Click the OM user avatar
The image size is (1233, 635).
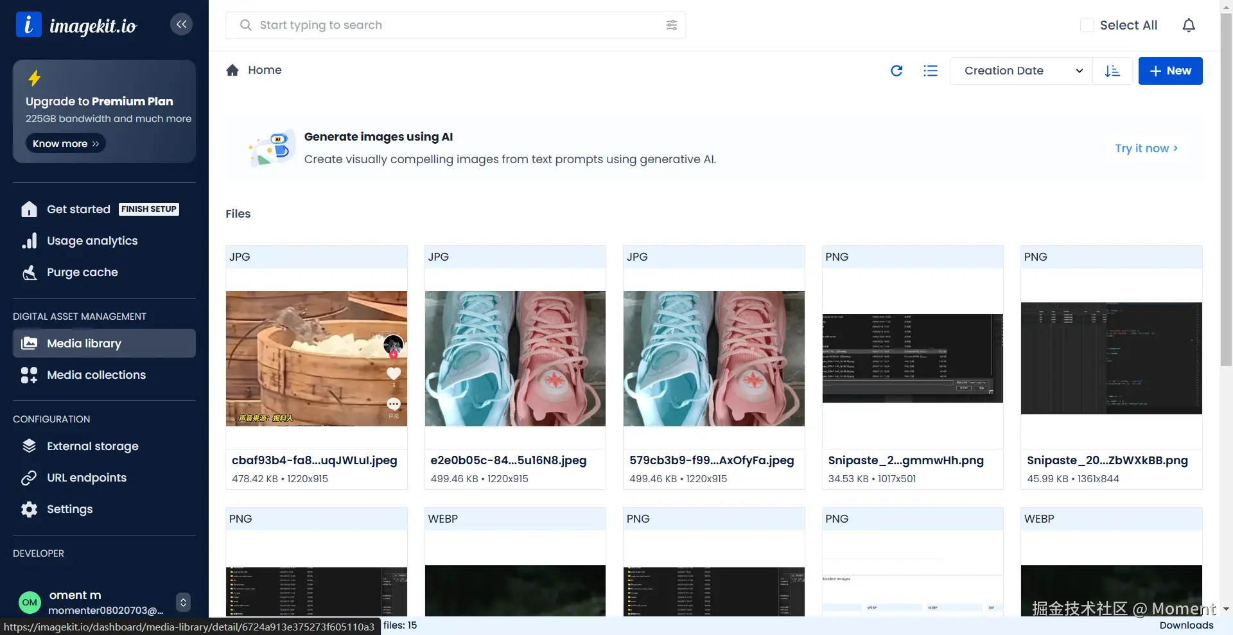pyautogui.click(x=30, y=602)
